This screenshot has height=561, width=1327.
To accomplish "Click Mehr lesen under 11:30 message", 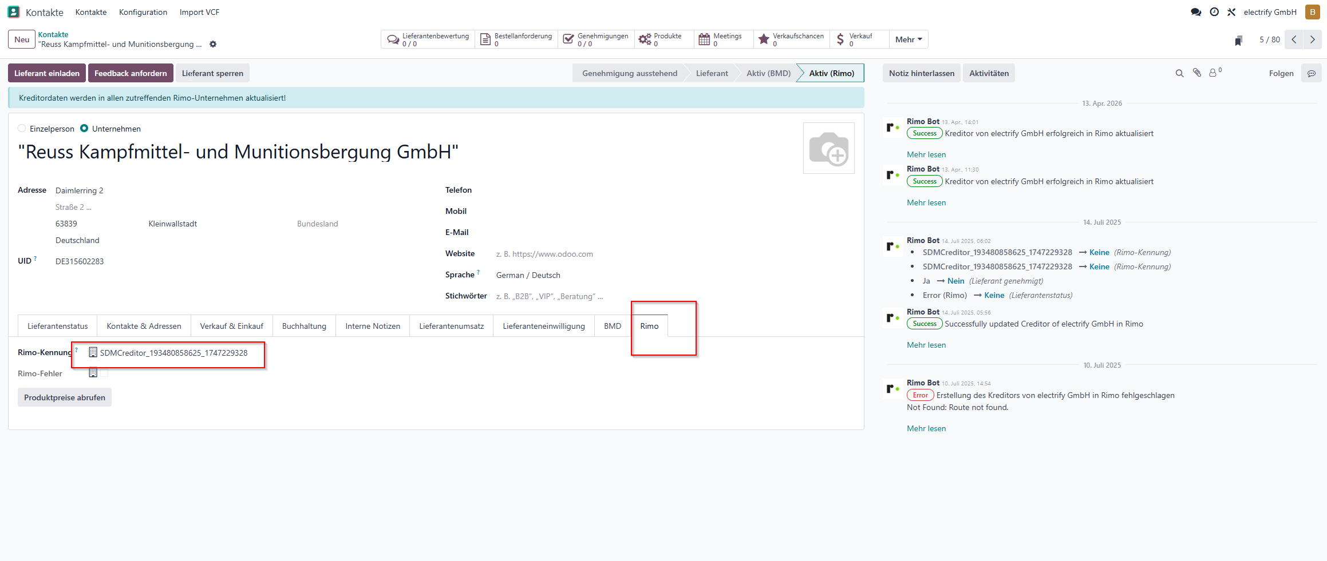I will pos(926,202).
